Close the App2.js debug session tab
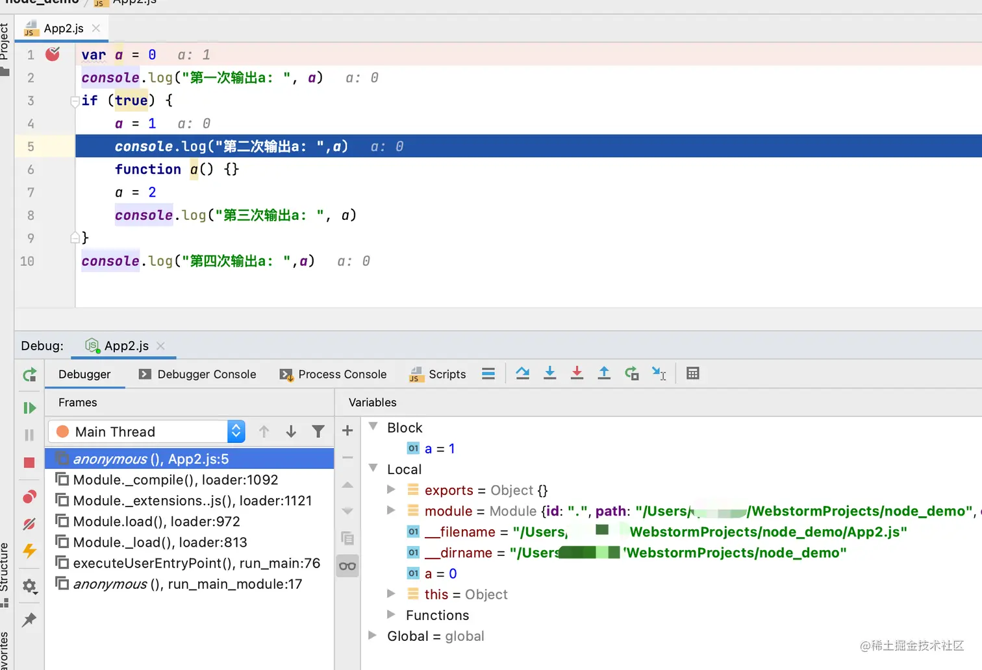 click(x=161, y=346)
